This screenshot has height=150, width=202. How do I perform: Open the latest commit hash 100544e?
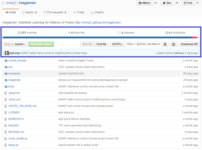tap(179, 53)
